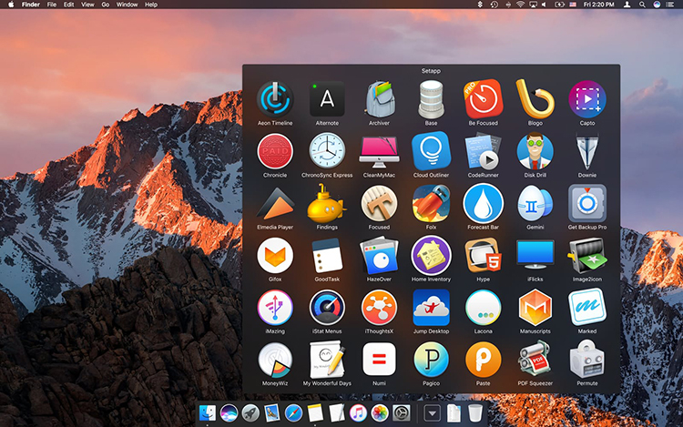Open Photos from the Dock
This screenshot has width=683, height=427.
(380, 412)
